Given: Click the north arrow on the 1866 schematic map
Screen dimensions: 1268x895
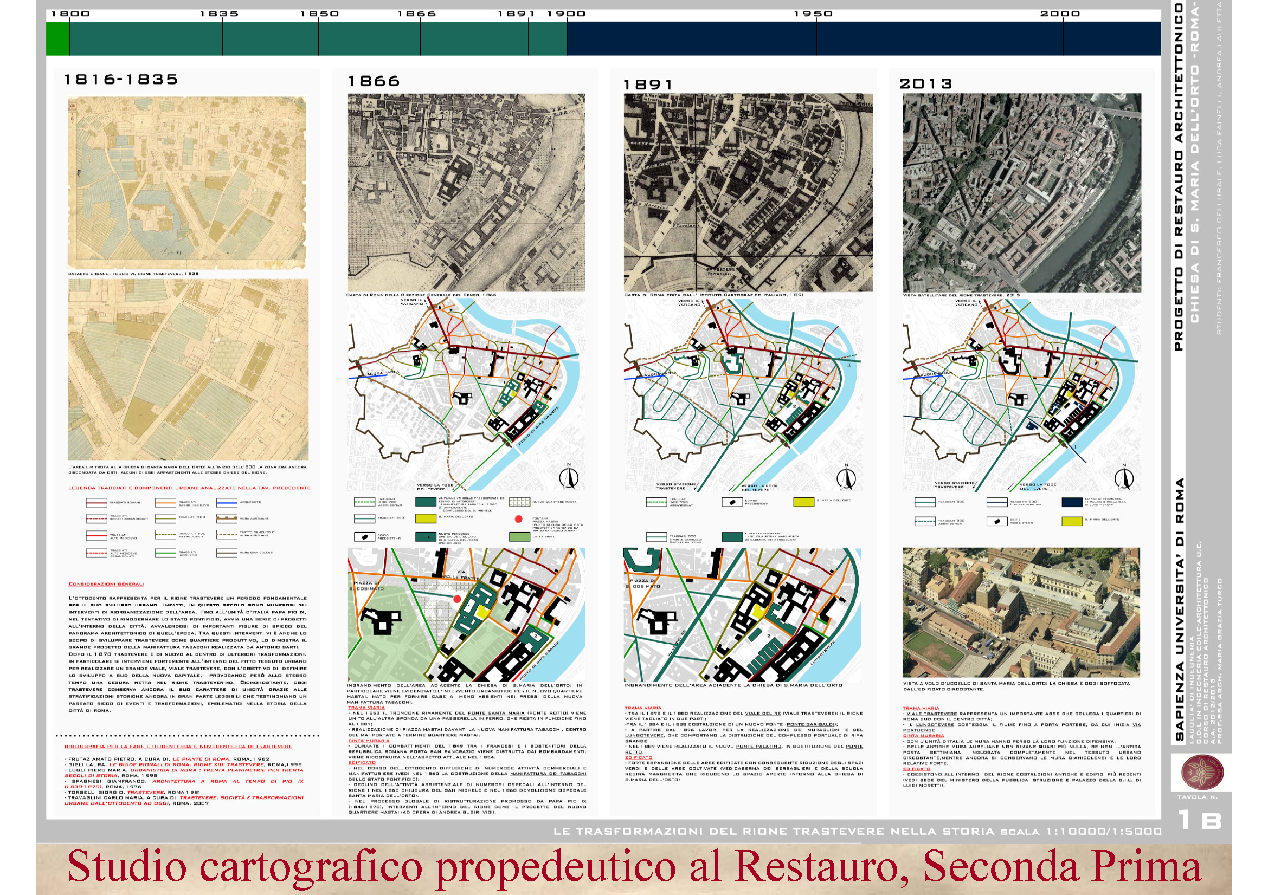Looking at the screenshot, I should tap(569, 476).
